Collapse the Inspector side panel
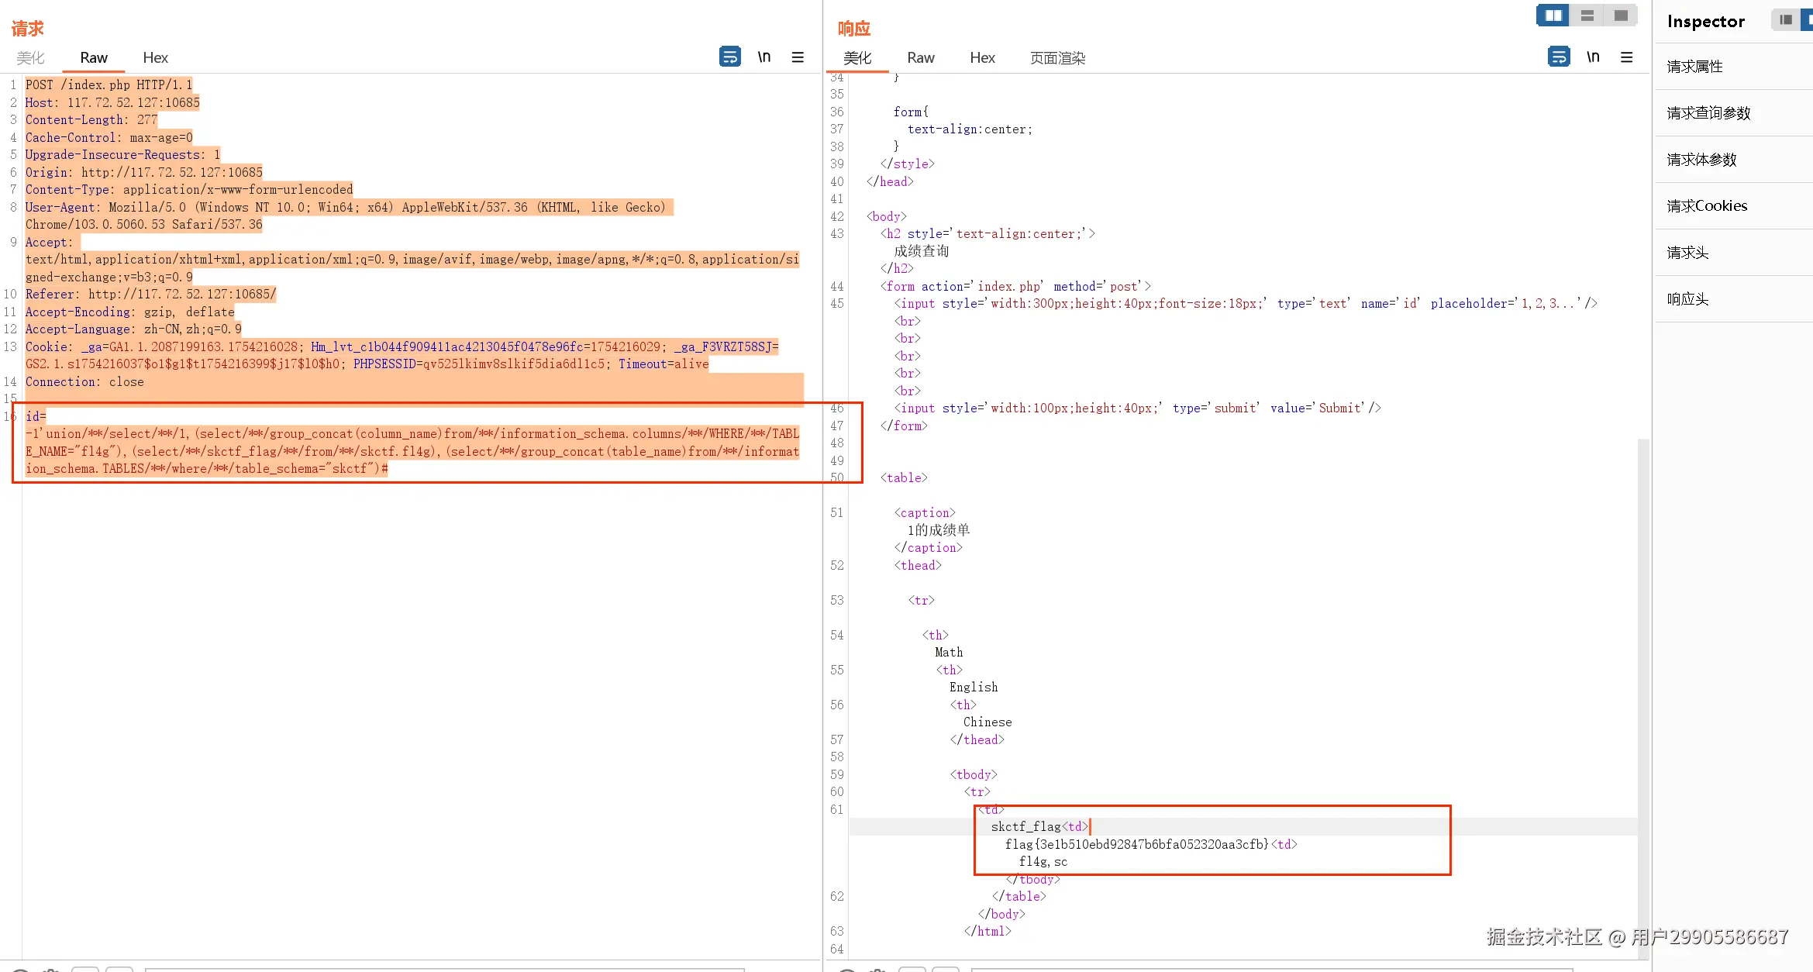The image size is (1813, 972). point(1786,20)
